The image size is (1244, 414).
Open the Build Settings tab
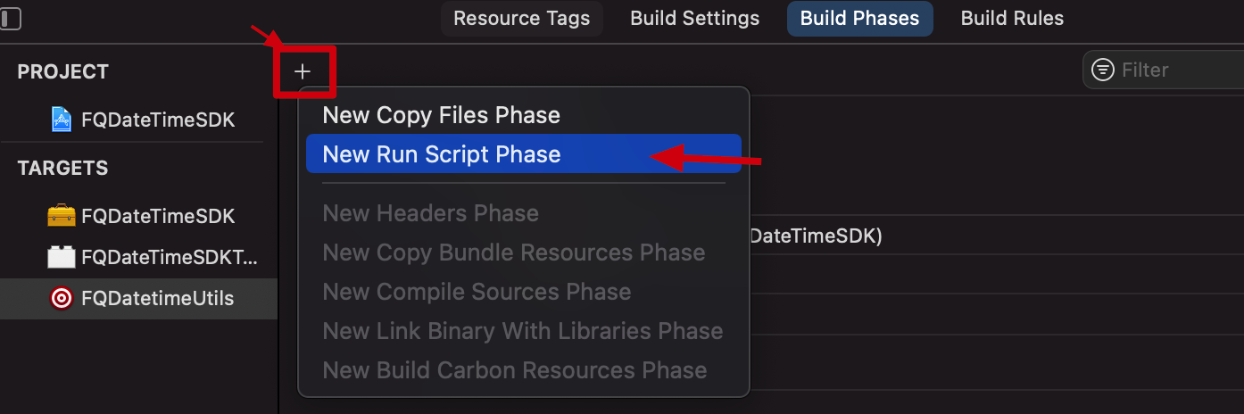[694, 19]
